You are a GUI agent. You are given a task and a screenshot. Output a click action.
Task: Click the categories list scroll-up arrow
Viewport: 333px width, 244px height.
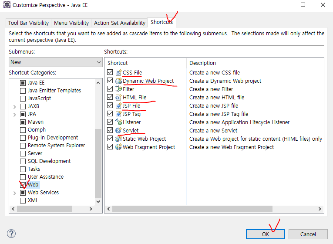point(98,83)
